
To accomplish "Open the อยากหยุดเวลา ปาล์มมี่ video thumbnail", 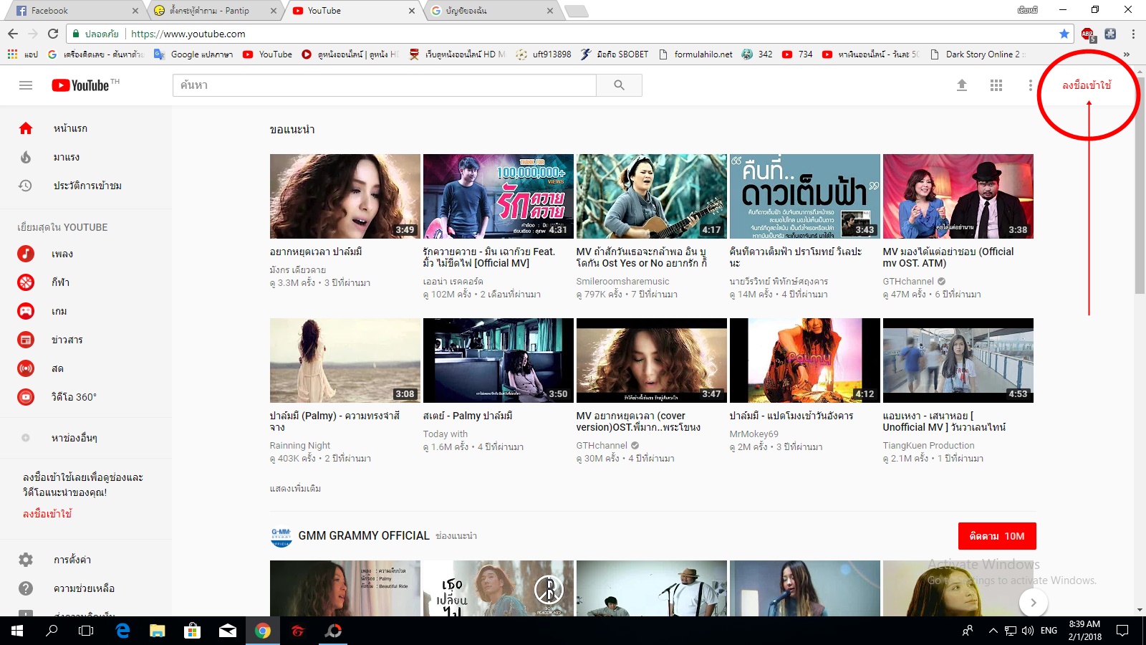I will pyautogui.click(x=345, y=196).
